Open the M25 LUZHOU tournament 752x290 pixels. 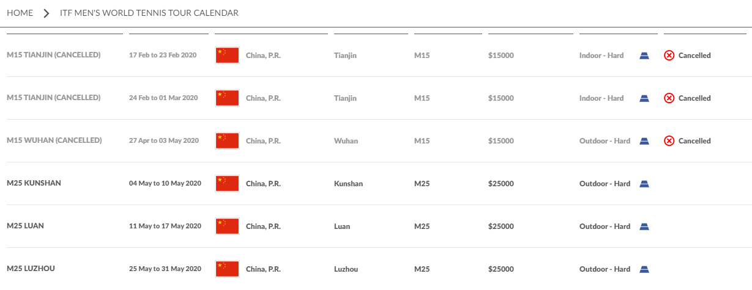coord(31,268)
